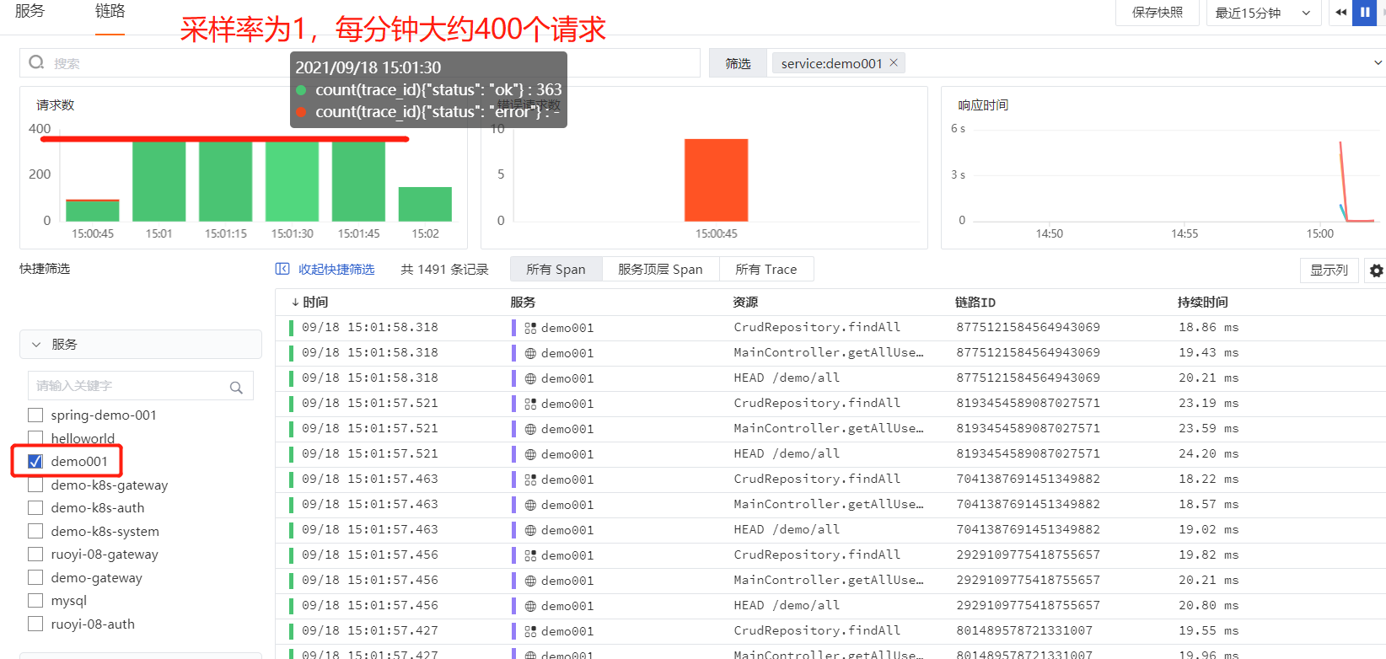
Task: Click the service icon in the 15:01:57.521 CrudRepository.findAll row
Action: click(530, 404)
